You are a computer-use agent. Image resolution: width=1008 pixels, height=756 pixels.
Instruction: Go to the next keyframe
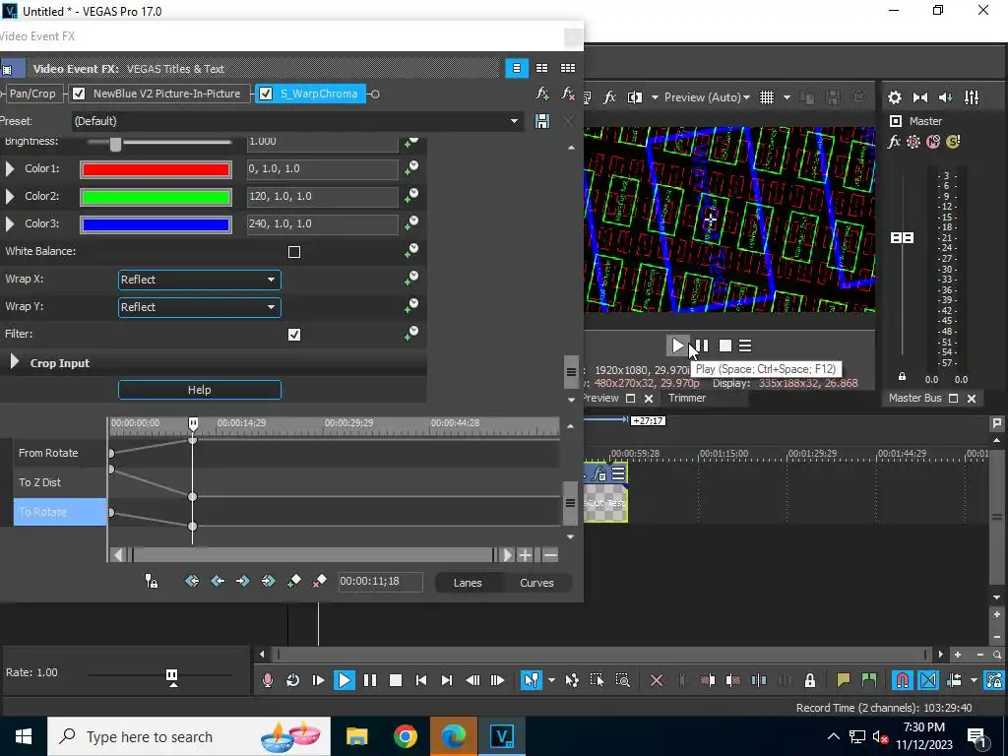pos(242,581)
